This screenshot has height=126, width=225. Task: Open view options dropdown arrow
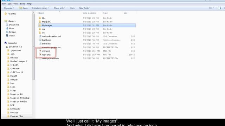[x=214, y=8]
